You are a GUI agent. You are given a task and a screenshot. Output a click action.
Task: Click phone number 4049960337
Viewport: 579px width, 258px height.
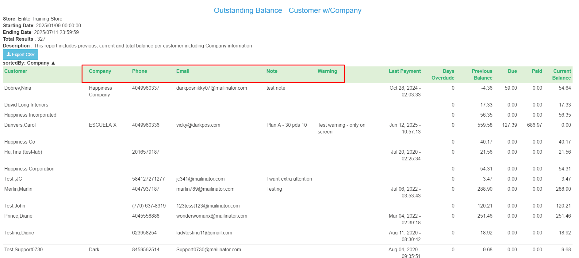click(146, 88)
